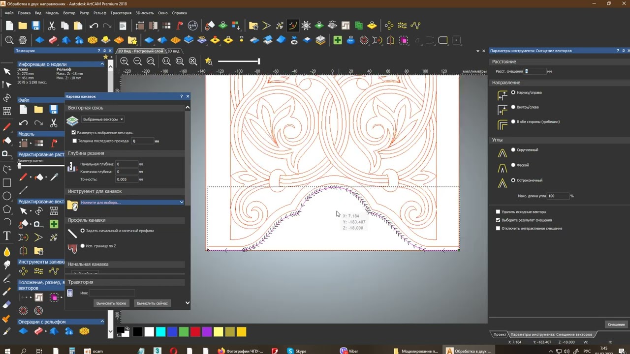Enable Удалить исходные векторы checkbox
The width and height of the screenshot is (630, 354).
click(x=498, y=212)
